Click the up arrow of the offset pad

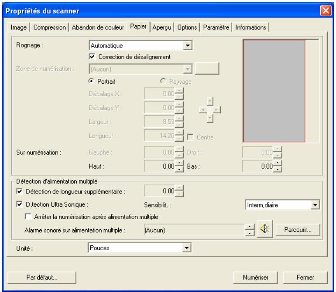point(210,101)
